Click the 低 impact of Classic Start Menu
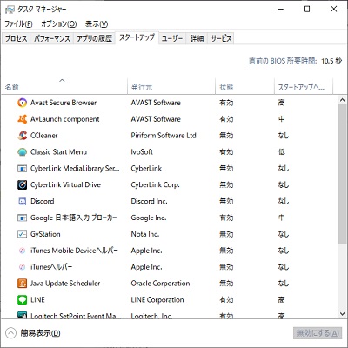 [x=281, y=152]
